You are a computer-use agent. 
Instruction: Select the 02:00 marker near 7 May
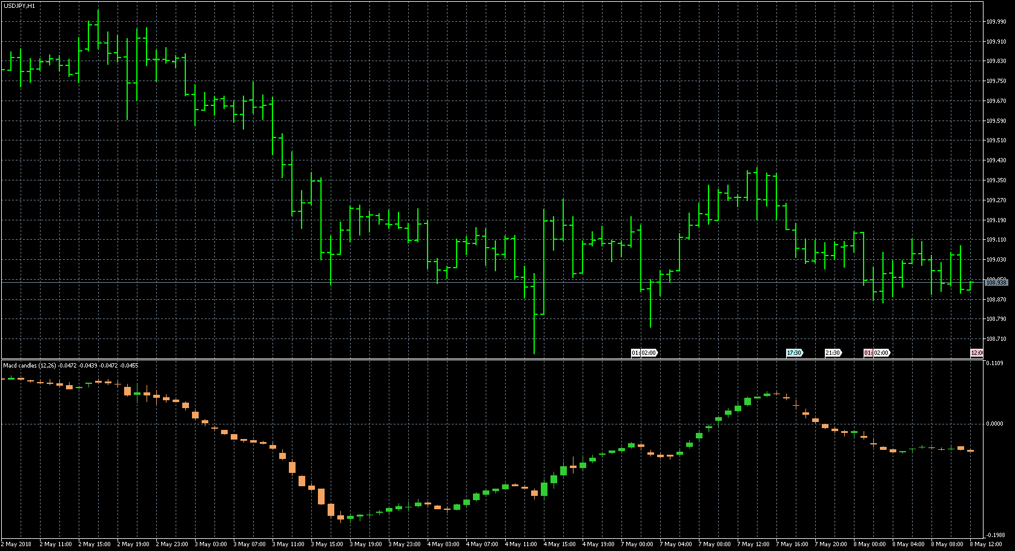click(649, 352)
